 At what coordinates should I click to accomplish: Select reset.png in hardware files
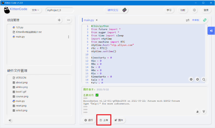19,106
